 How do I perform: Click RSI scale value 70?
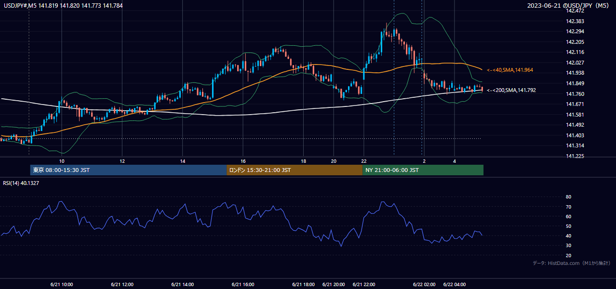(x=568, y=207)
